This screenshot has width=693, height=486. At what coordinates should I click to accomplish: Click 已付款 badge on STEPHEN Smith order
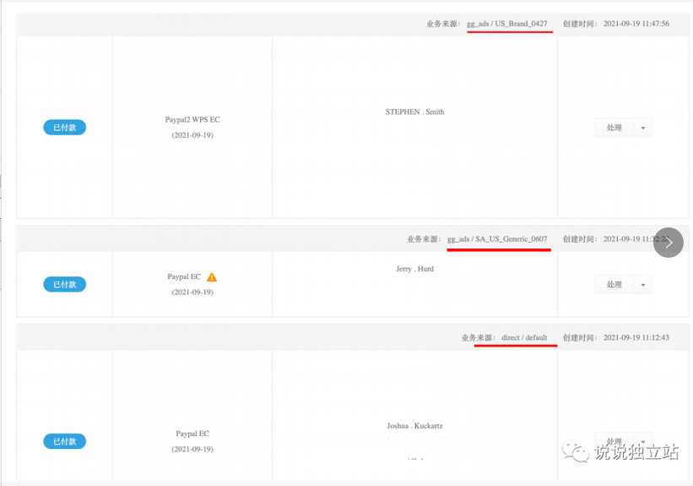(x=64, y=128)
